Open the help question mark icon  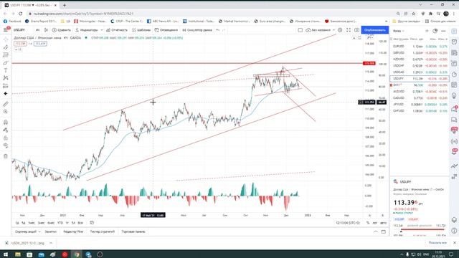tap(454, 231)
